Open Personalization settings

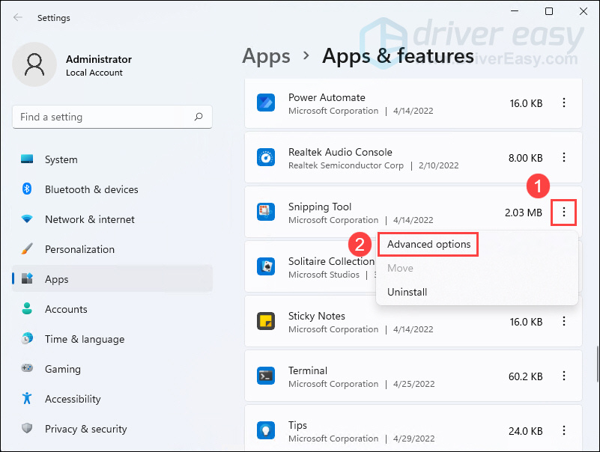[112, 248]
